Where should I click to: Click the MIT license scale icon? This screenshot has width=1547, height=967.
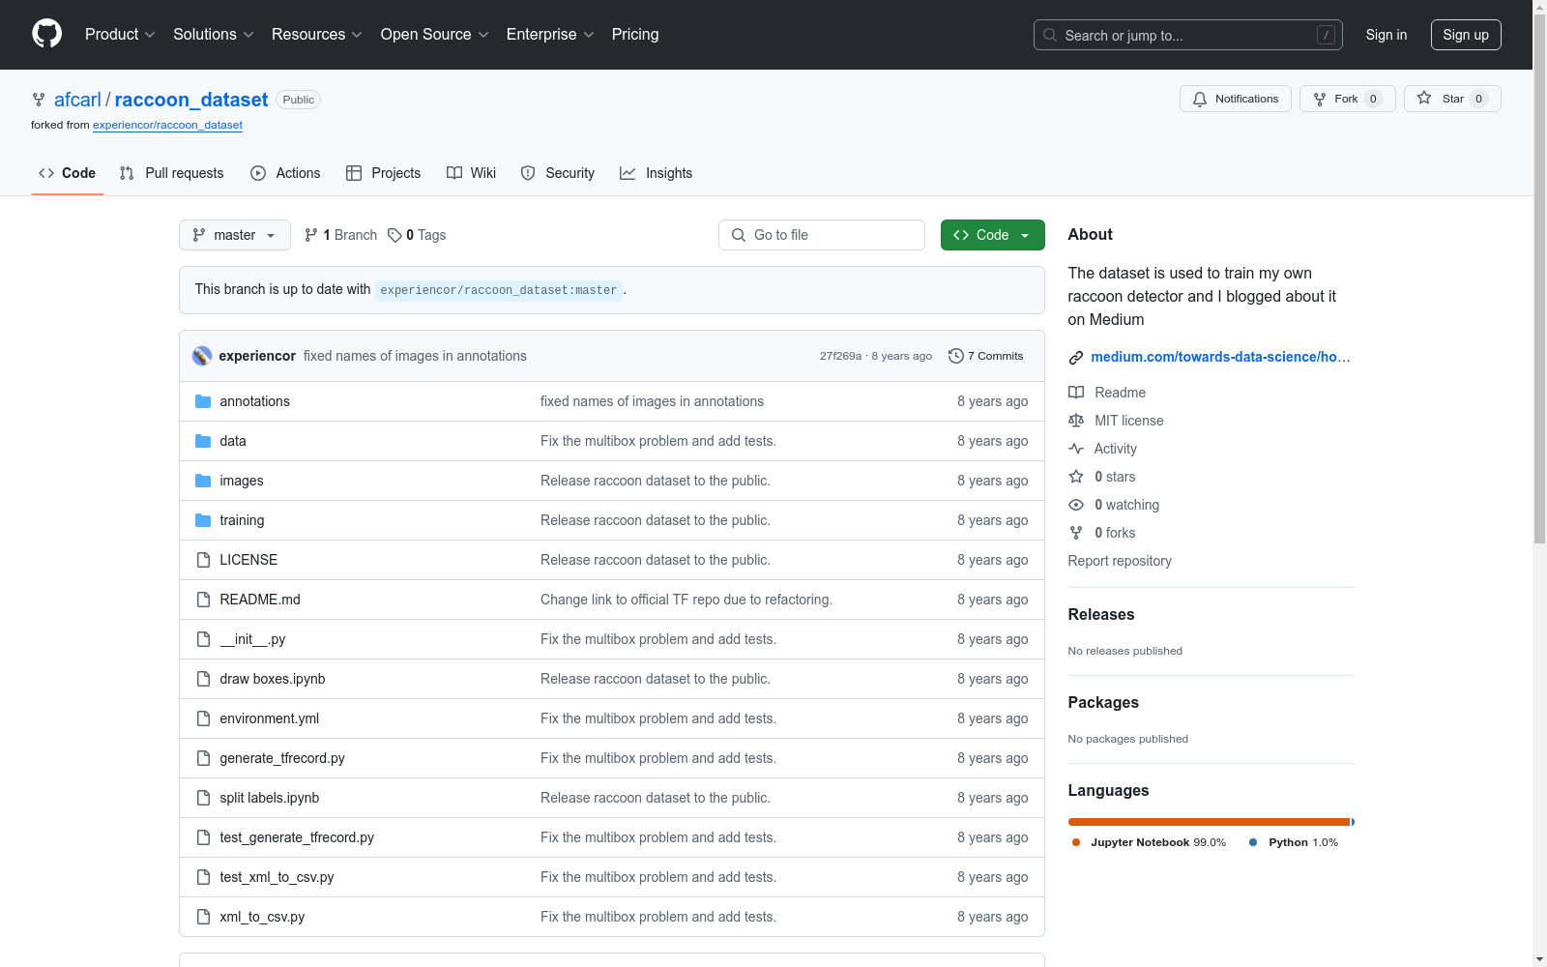pos(1076,421)
